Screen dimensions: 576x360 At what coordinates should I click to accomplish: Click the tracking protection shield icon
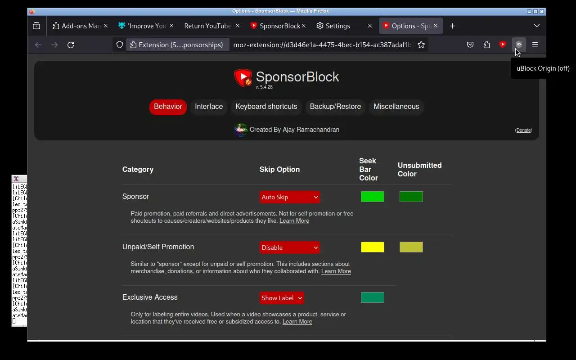(120, 45)
